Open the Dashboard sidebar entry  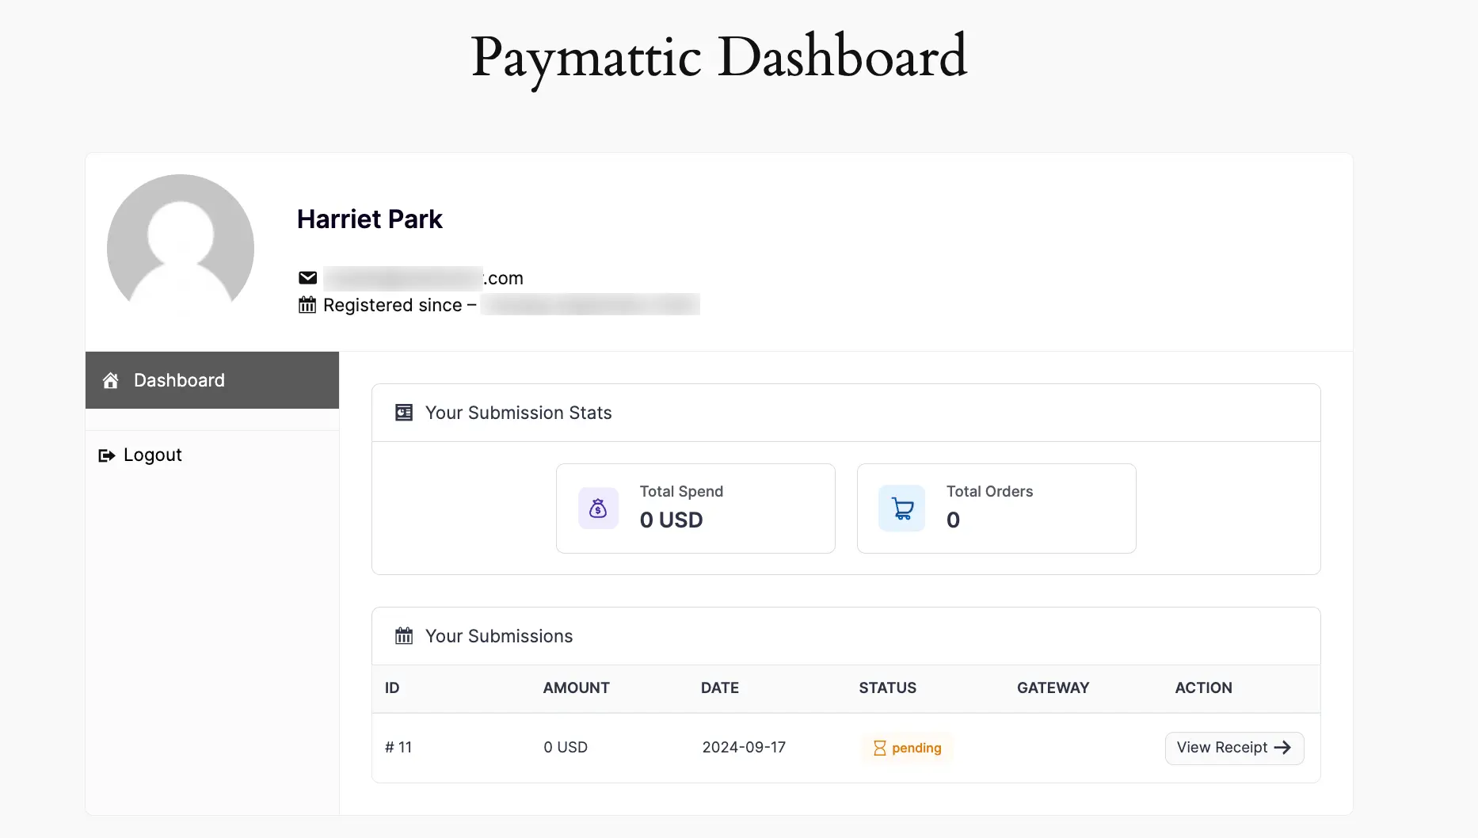178,380
